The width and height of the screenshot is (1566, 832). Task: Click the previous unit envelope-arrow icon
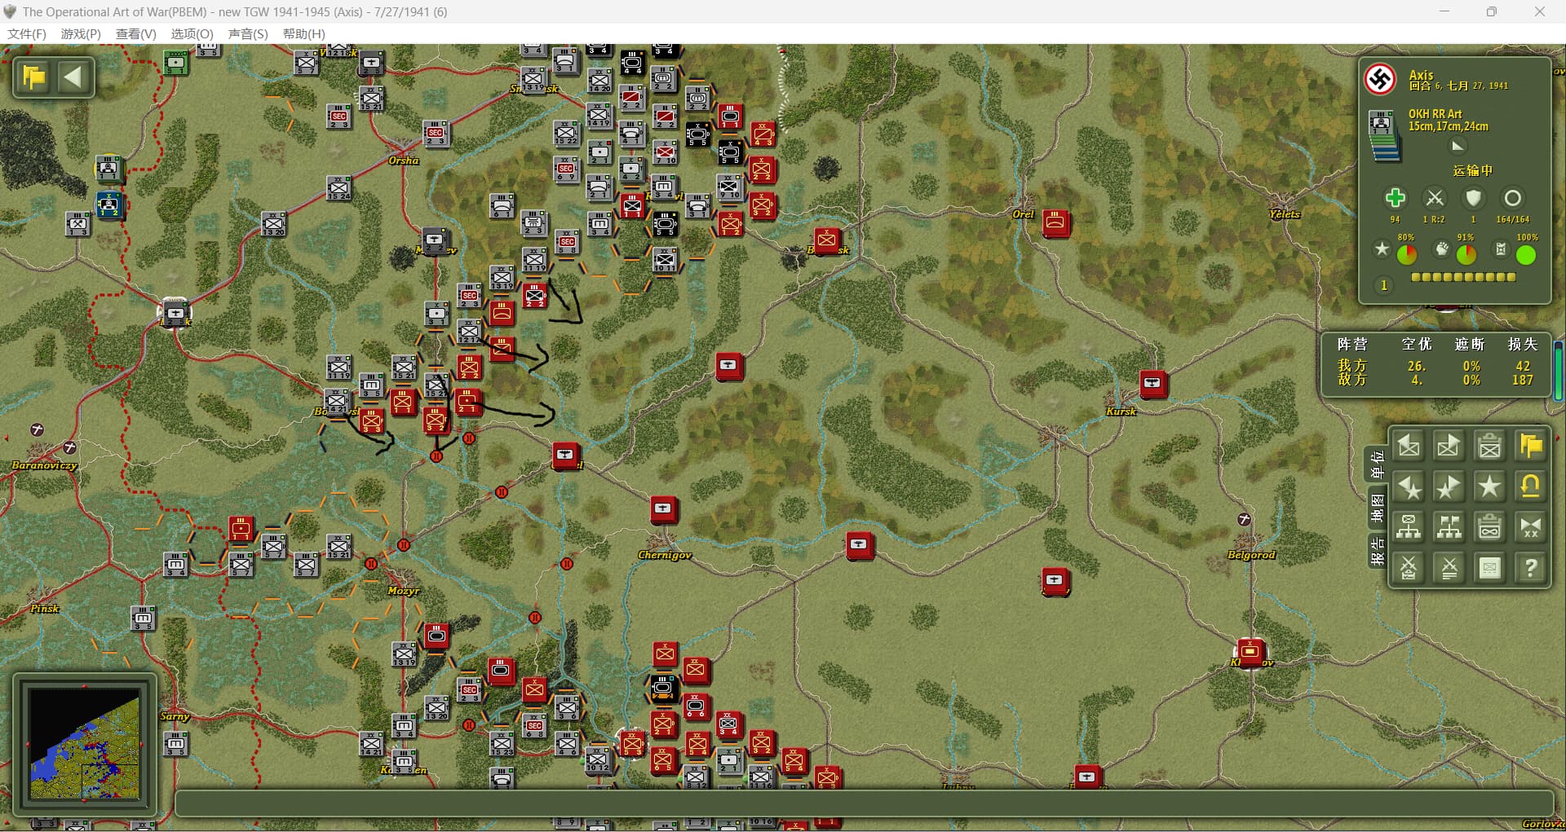[1409, 446]
